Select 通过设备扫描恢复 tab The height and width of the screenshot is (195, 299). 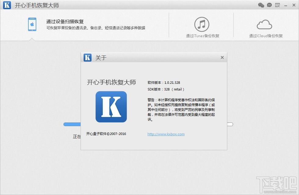pos(65,22)
